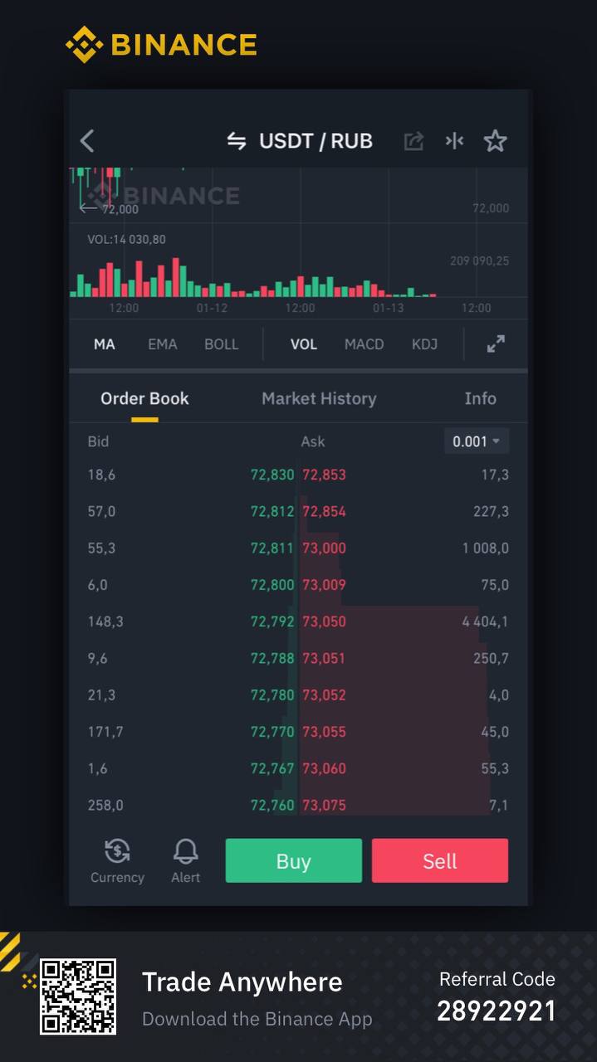Set a price alert with the bell icon
597x1062 pixels.
(x=186, y=860)
